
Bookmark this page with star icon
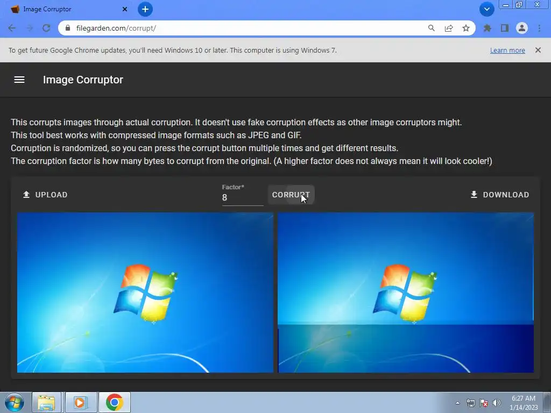[x=466, y=28]
